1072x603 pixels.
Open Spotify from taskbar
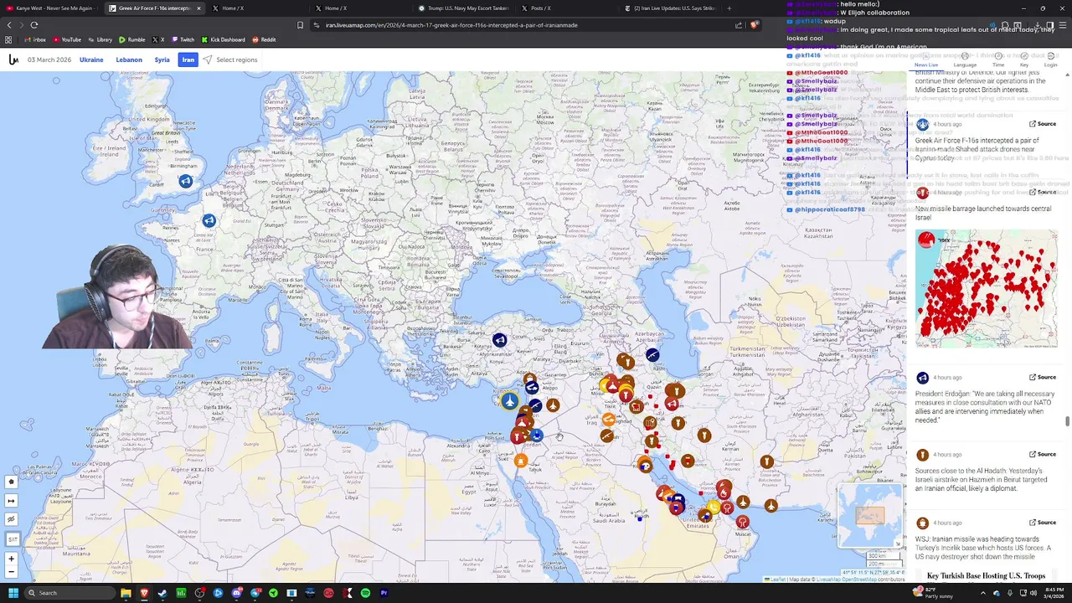[365, 593]
